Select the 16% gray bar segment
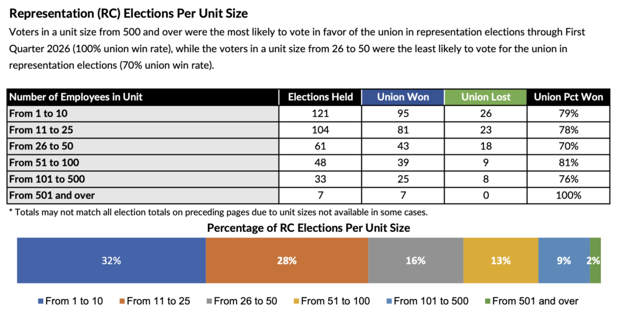The width and height of the screenshot is (621, 317). click(415, 261)
